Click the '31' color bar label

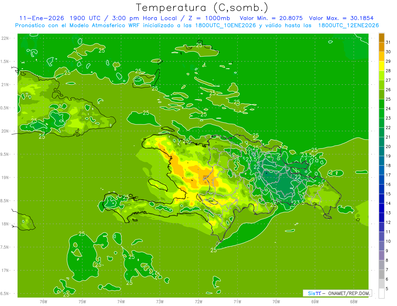click(388, 42)
